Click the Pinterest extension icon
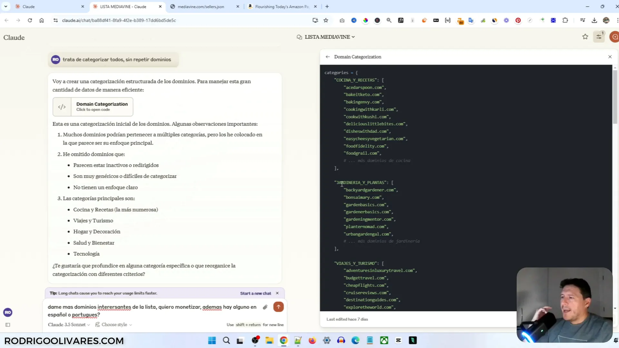619x348 pixels. click(518, 20)
